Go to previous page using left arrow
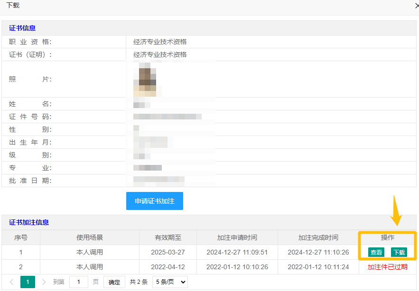Image resolution: width=419 pixels, height=291 pixels. pyautogui.click(x=12, y=282)
